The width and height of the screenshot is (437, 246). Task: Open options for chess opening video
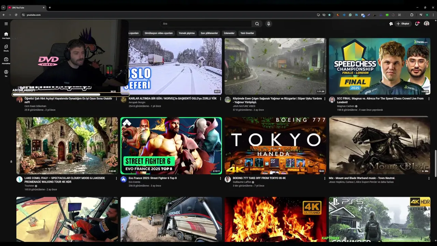[116, 99]
